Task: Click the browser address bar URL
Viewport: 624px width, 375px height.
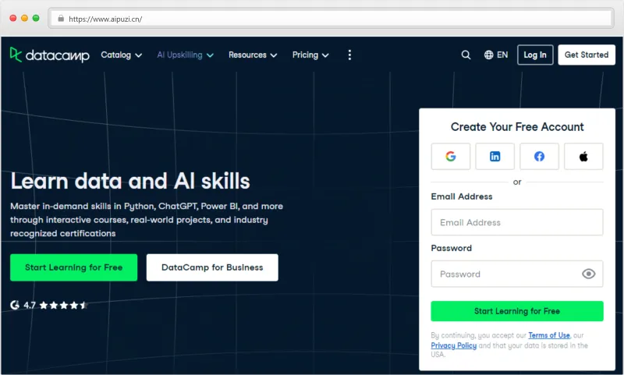Action: click(105, 18)
